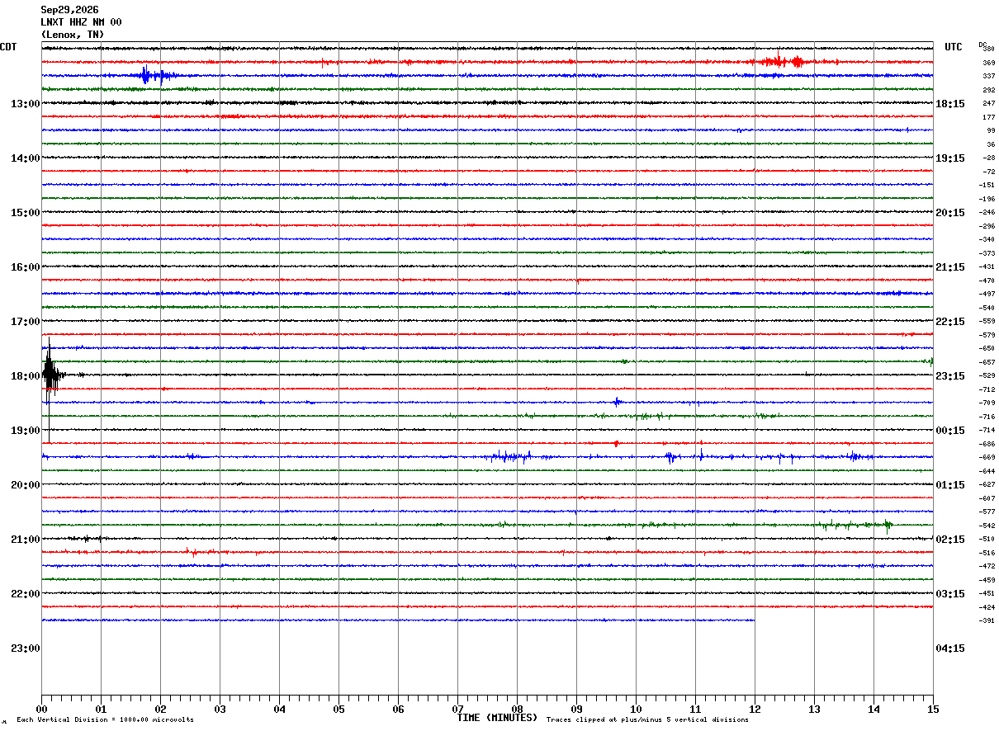This screenshot has width=999, height=731.
Task: Select the blue seismic burst near minute 02
Action: [152, 75]
